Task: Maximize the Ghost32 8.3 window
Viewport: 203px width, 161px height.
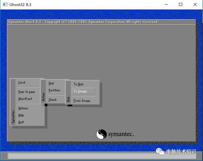Action: [x=181, y=4]
